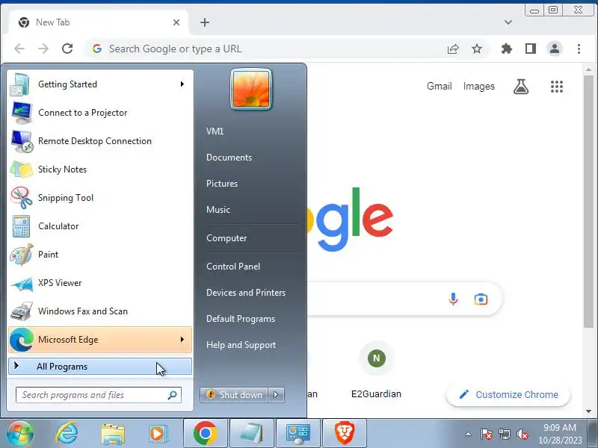The height and width of the screenshot is (448, 598).
Task: Click the user account flower picture
Action: (251, 89)
